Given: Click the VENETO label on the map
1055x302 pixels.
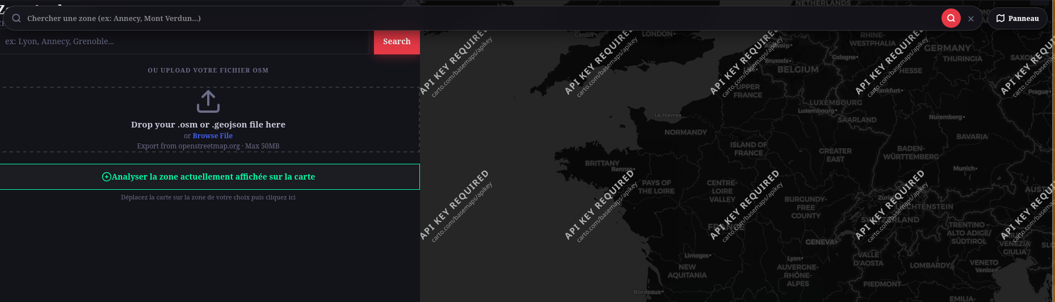Looking at the screenshot, I should 983,263.
